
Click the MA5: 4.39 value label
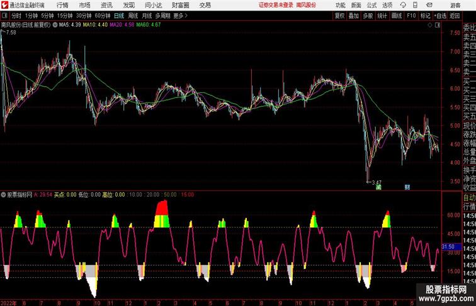click(x=70, y=25)
